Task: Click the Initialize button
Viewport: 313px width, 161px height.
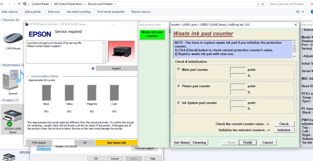Action: click(x=284, y=130)
